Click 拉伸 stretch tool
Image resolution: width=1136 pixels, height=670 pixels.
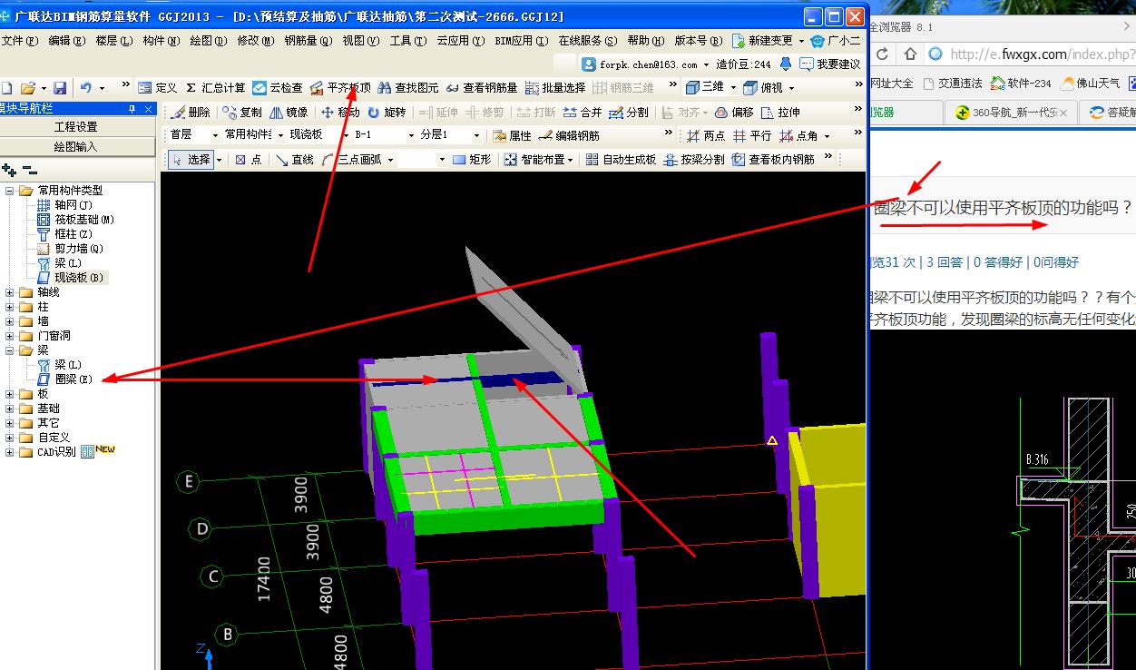click(780, 113)
